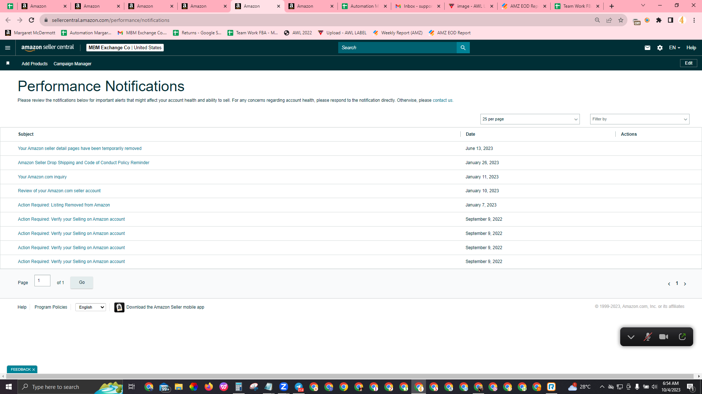Image resolution: width=702 pixels, height=394 pixels.
Task: Open the Chrome three-dot menu
Action: [x=694, y=20]
